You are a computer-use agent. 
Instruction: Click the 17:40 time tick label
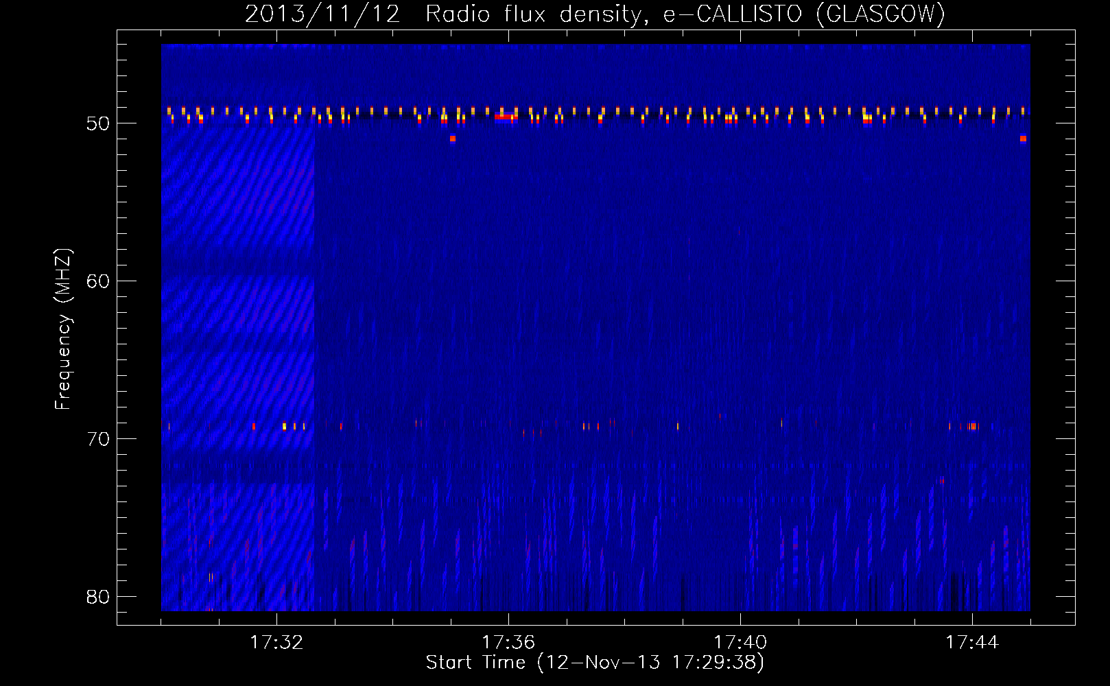tap(740, 643)
